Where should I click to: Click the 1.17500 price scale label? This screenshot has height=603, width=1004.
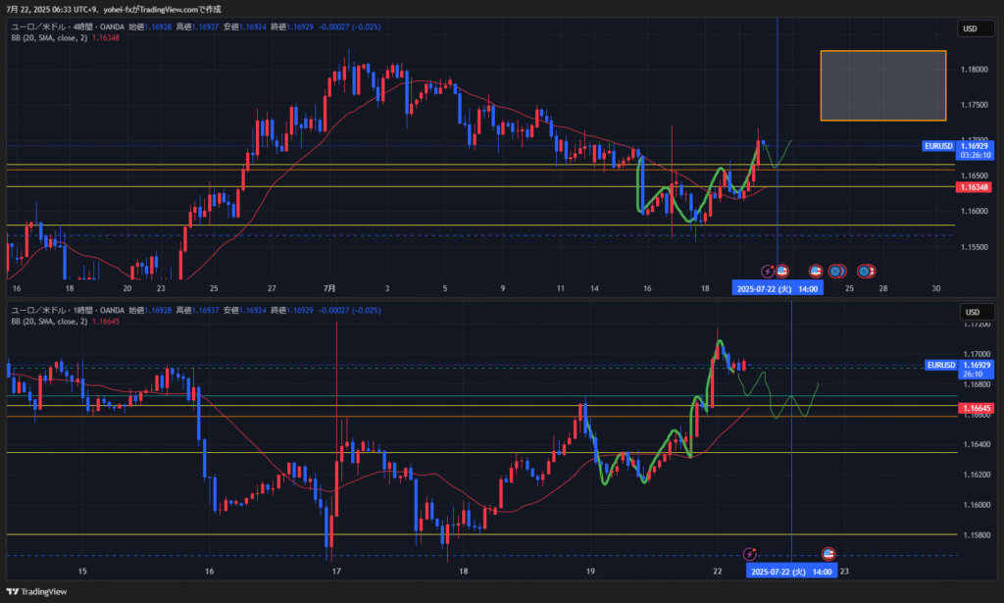point(974,105)
